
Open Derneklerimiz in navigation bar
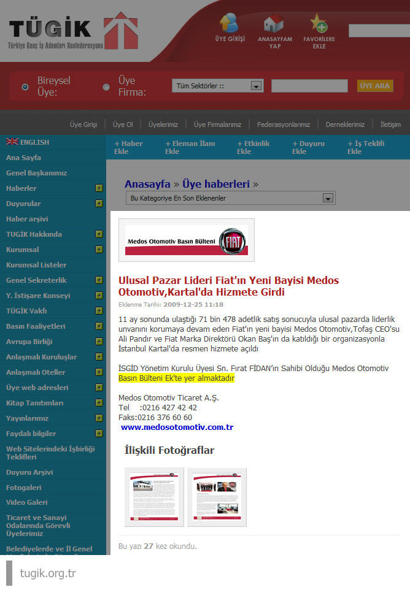345,125
